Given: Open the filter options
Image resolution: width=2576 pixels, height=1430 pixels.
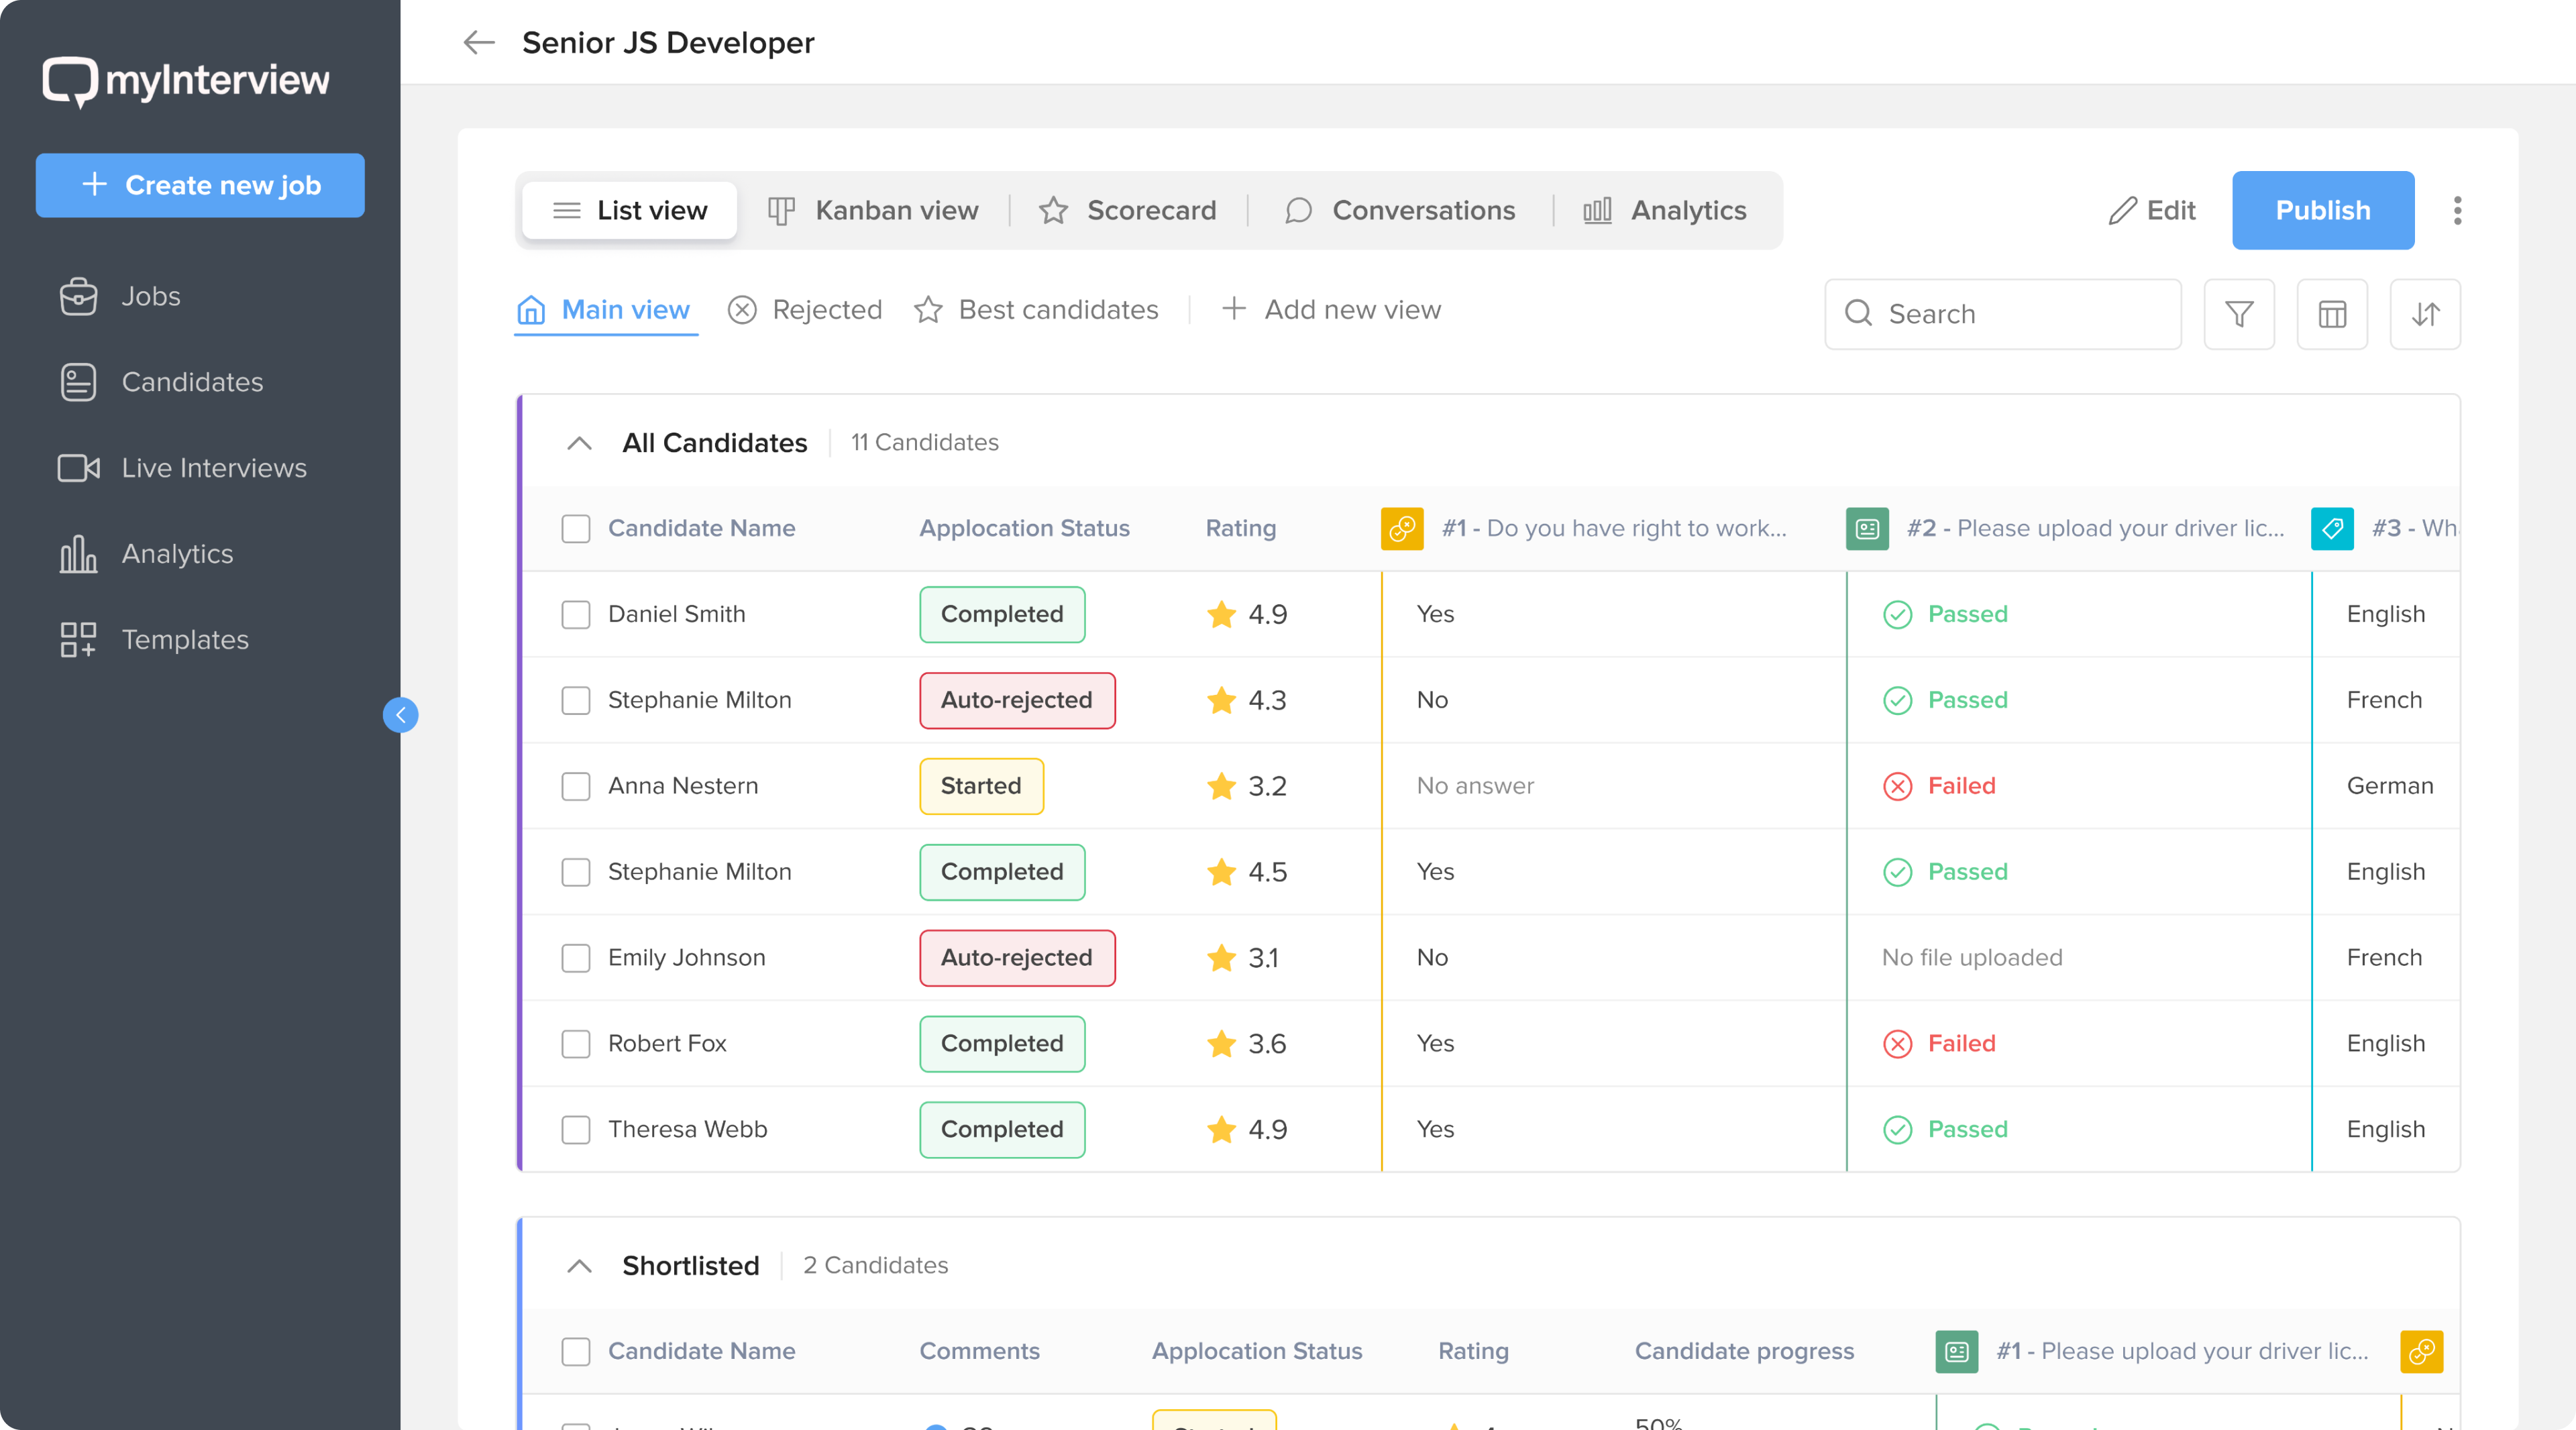Looking at the screenshot, I should click(x=2239, y=314).
